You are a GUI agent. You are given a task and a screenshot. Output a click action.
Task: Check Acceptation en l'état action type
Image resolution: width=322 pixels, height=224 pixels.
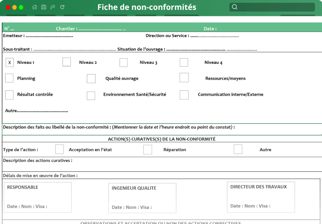point(59,149)
